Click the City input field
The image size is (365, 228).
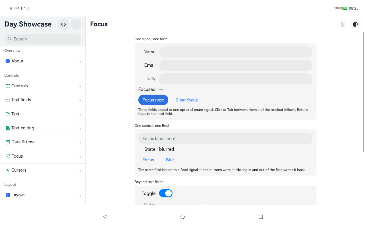tap(236, 79)
